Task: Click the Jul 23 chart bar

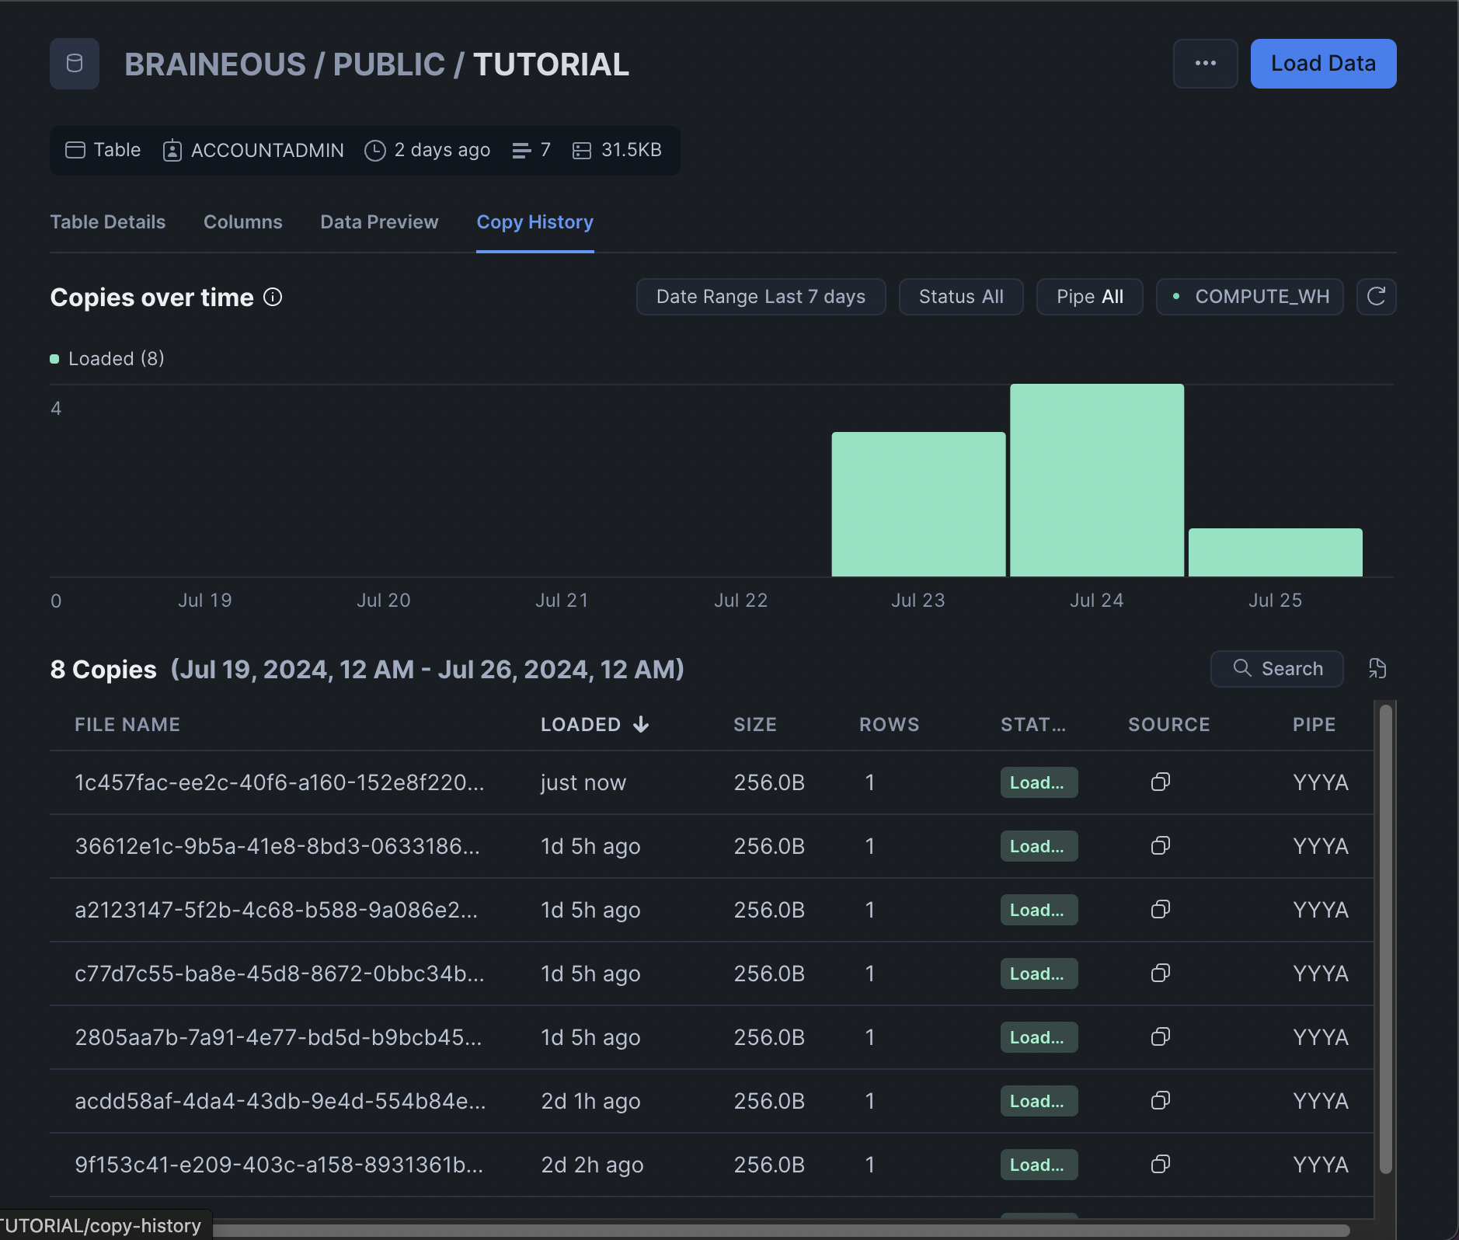Action: pyautogui.click(x=918, y=504)
